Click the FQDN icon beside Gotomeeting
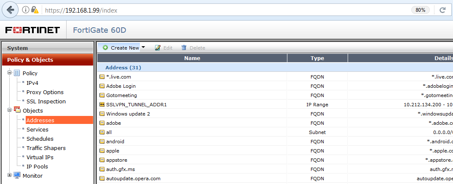Screen dimensions: 453x184 [102, 95]
